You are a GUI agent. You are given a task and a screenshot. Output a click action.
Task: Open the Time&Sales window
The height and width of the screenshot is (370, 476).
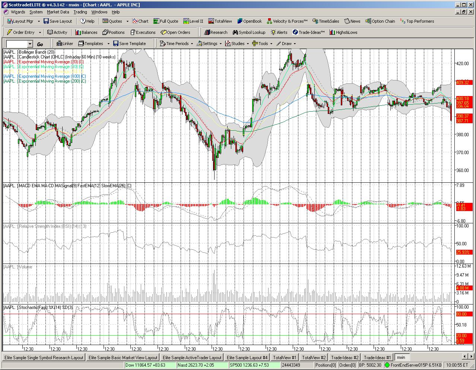coord(326,21)
